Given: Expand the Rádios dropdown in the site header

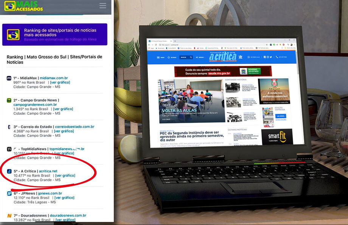Looking at the screenshot, I should pos(200,57).
